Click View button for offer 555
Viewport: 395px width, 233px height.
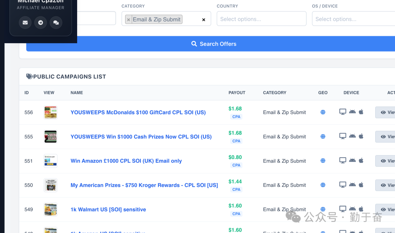coord(385,136)
